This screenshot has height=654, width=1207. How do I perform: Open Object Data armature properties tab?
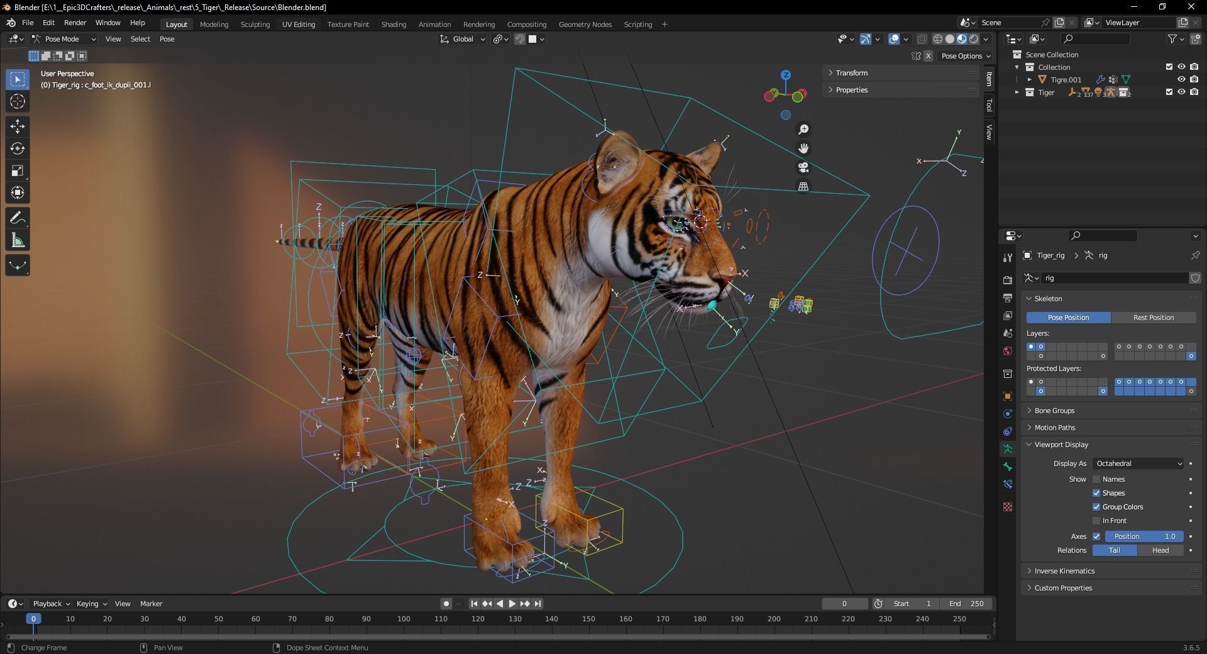[x=1008, y=449]
